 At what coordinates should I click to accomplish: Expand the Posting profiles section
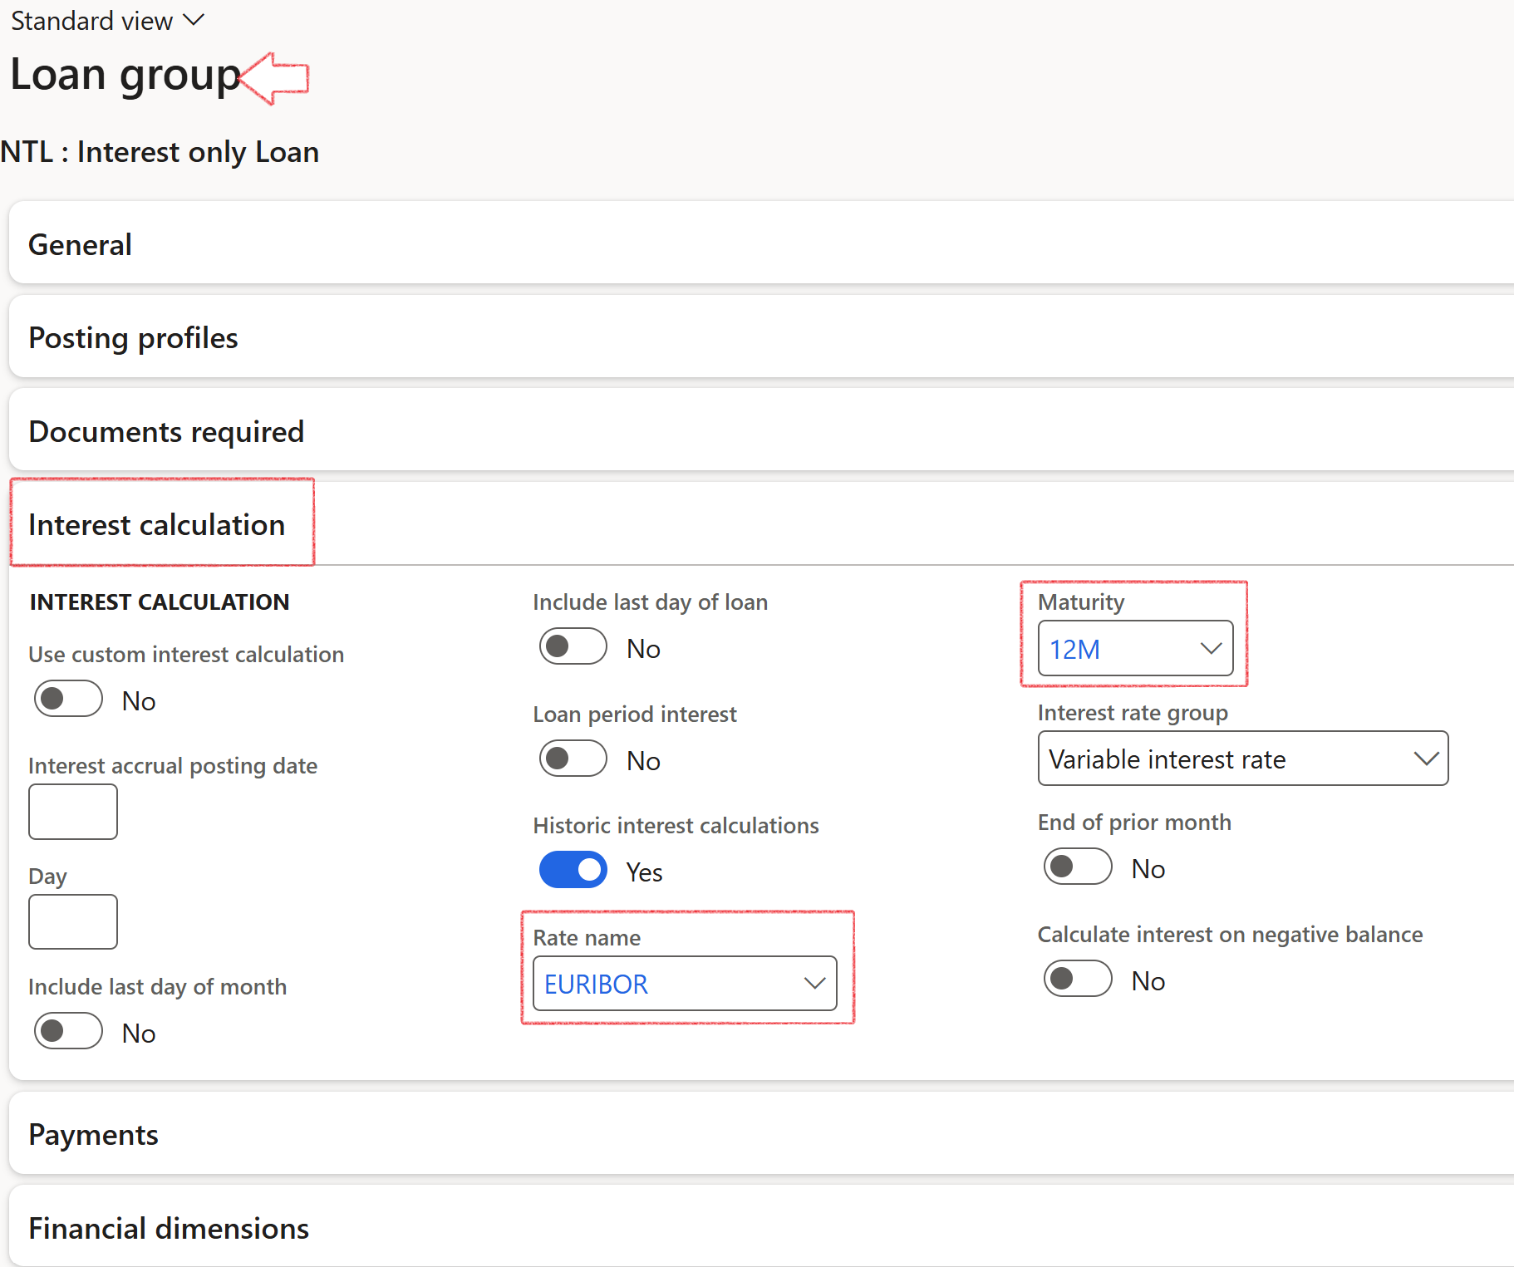pos(133,338)
